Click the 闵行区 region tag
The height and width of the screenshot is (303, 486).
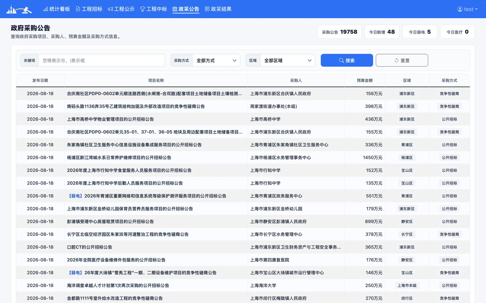pyautogui.click(x=407, y=298)
